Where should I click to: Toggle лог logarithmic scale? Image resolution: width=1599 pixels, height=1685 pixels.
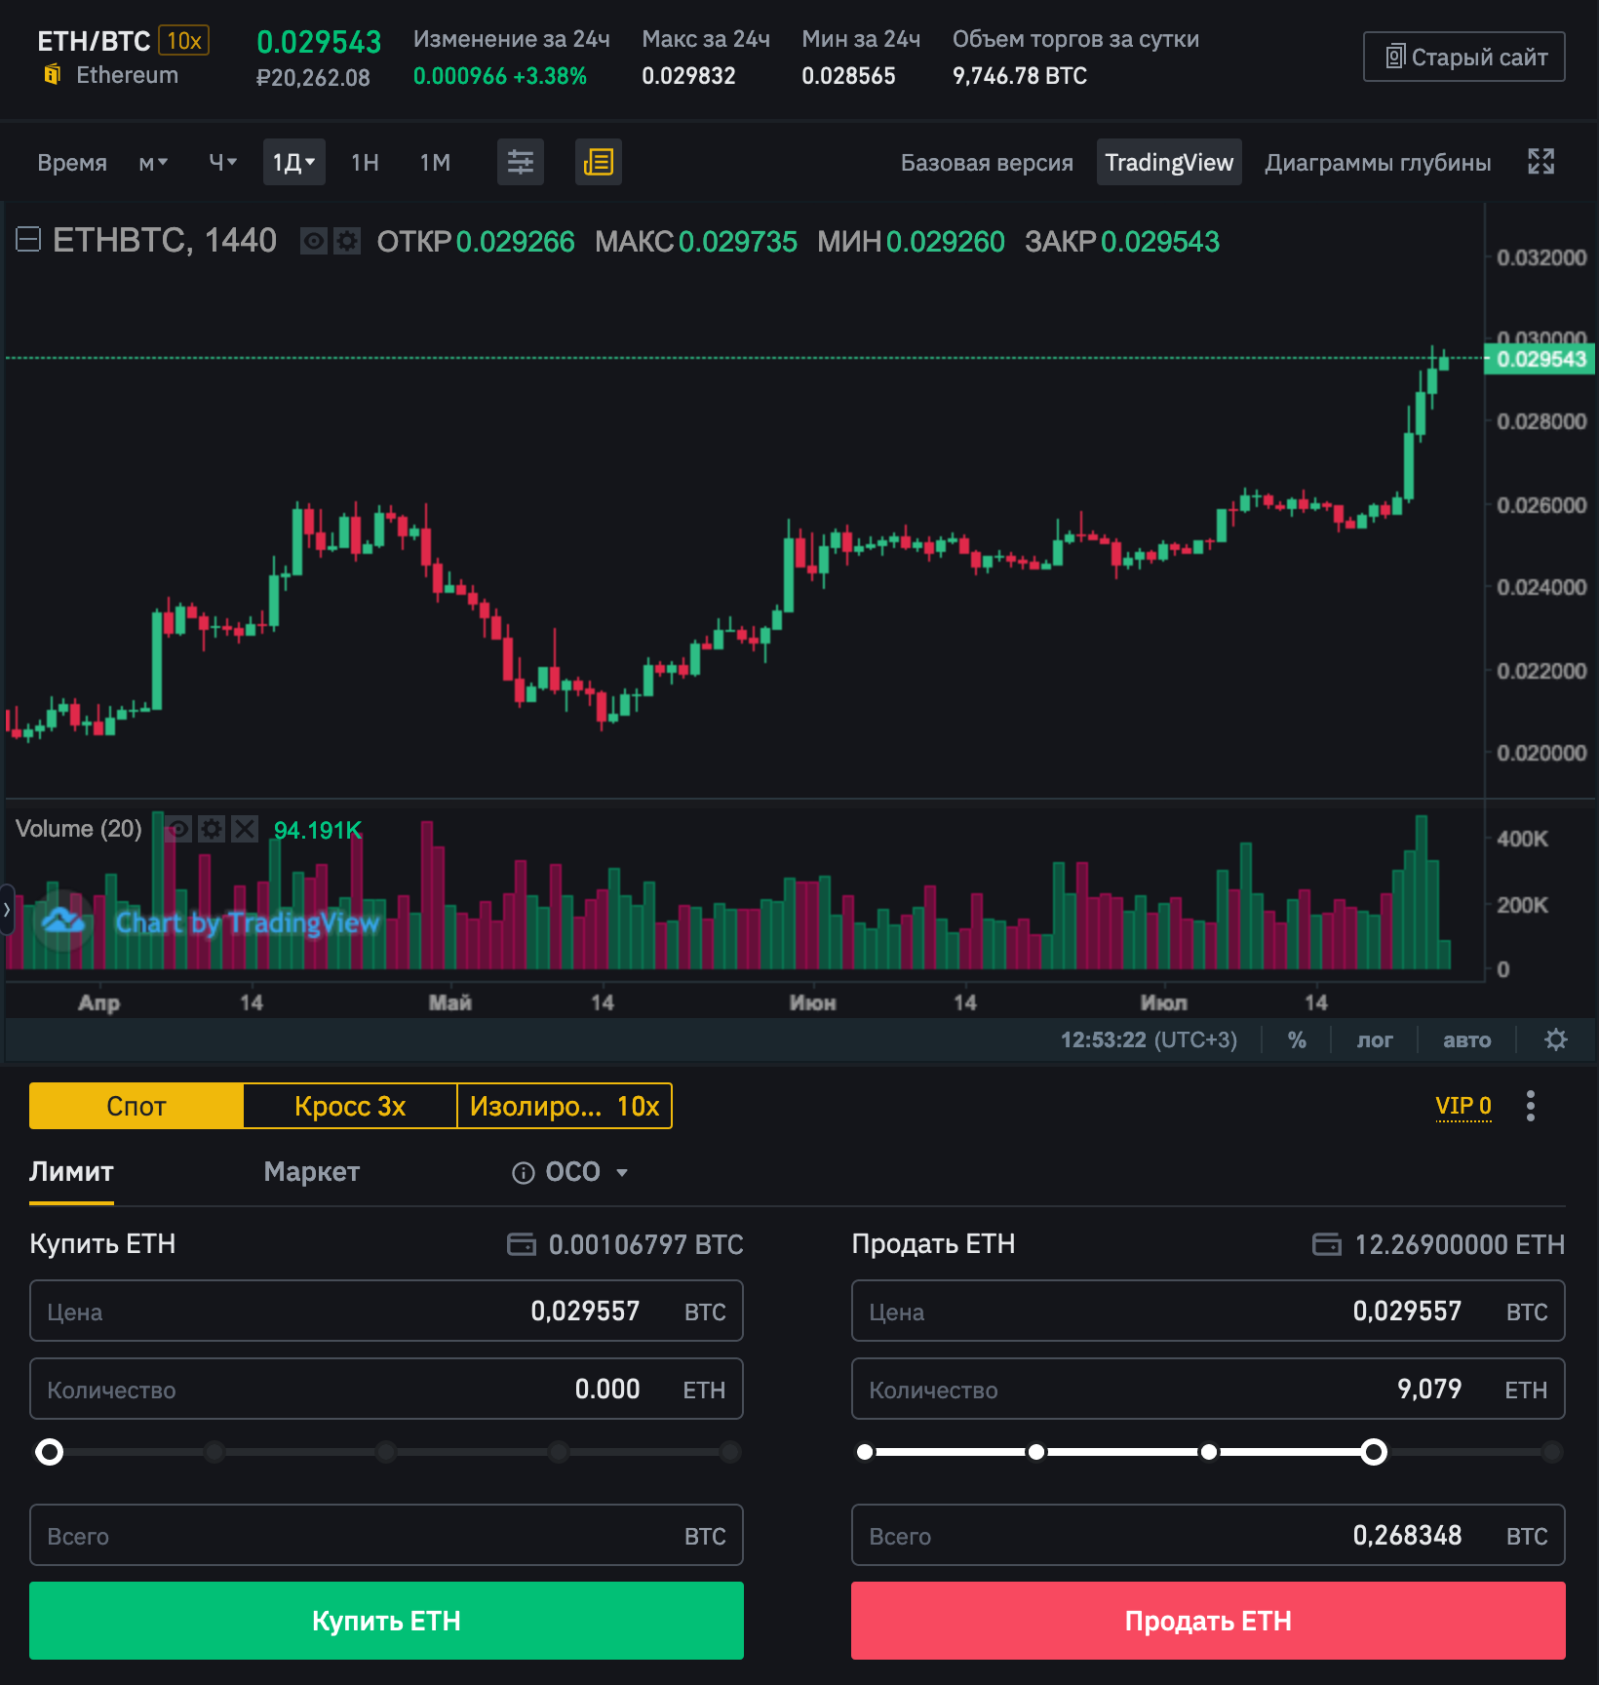coord(1375,1039)
